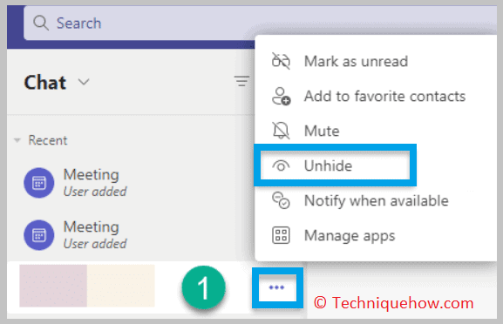Open the More options three-dot button
The width and height of the screenshot is (503, 324).
(x=277, y=287)
